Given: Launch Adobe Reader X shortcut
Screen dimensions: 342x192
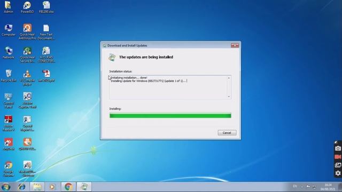Looking at the screenshot, I should (x=9, y=123).
